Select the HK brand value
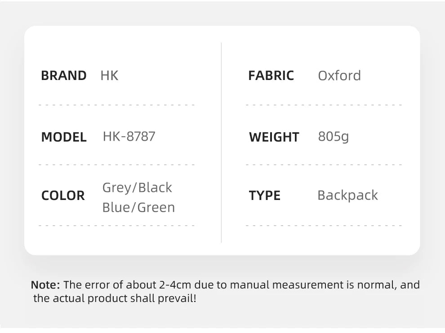The width and height of the screenshot is (445, 333). point(109,75)
